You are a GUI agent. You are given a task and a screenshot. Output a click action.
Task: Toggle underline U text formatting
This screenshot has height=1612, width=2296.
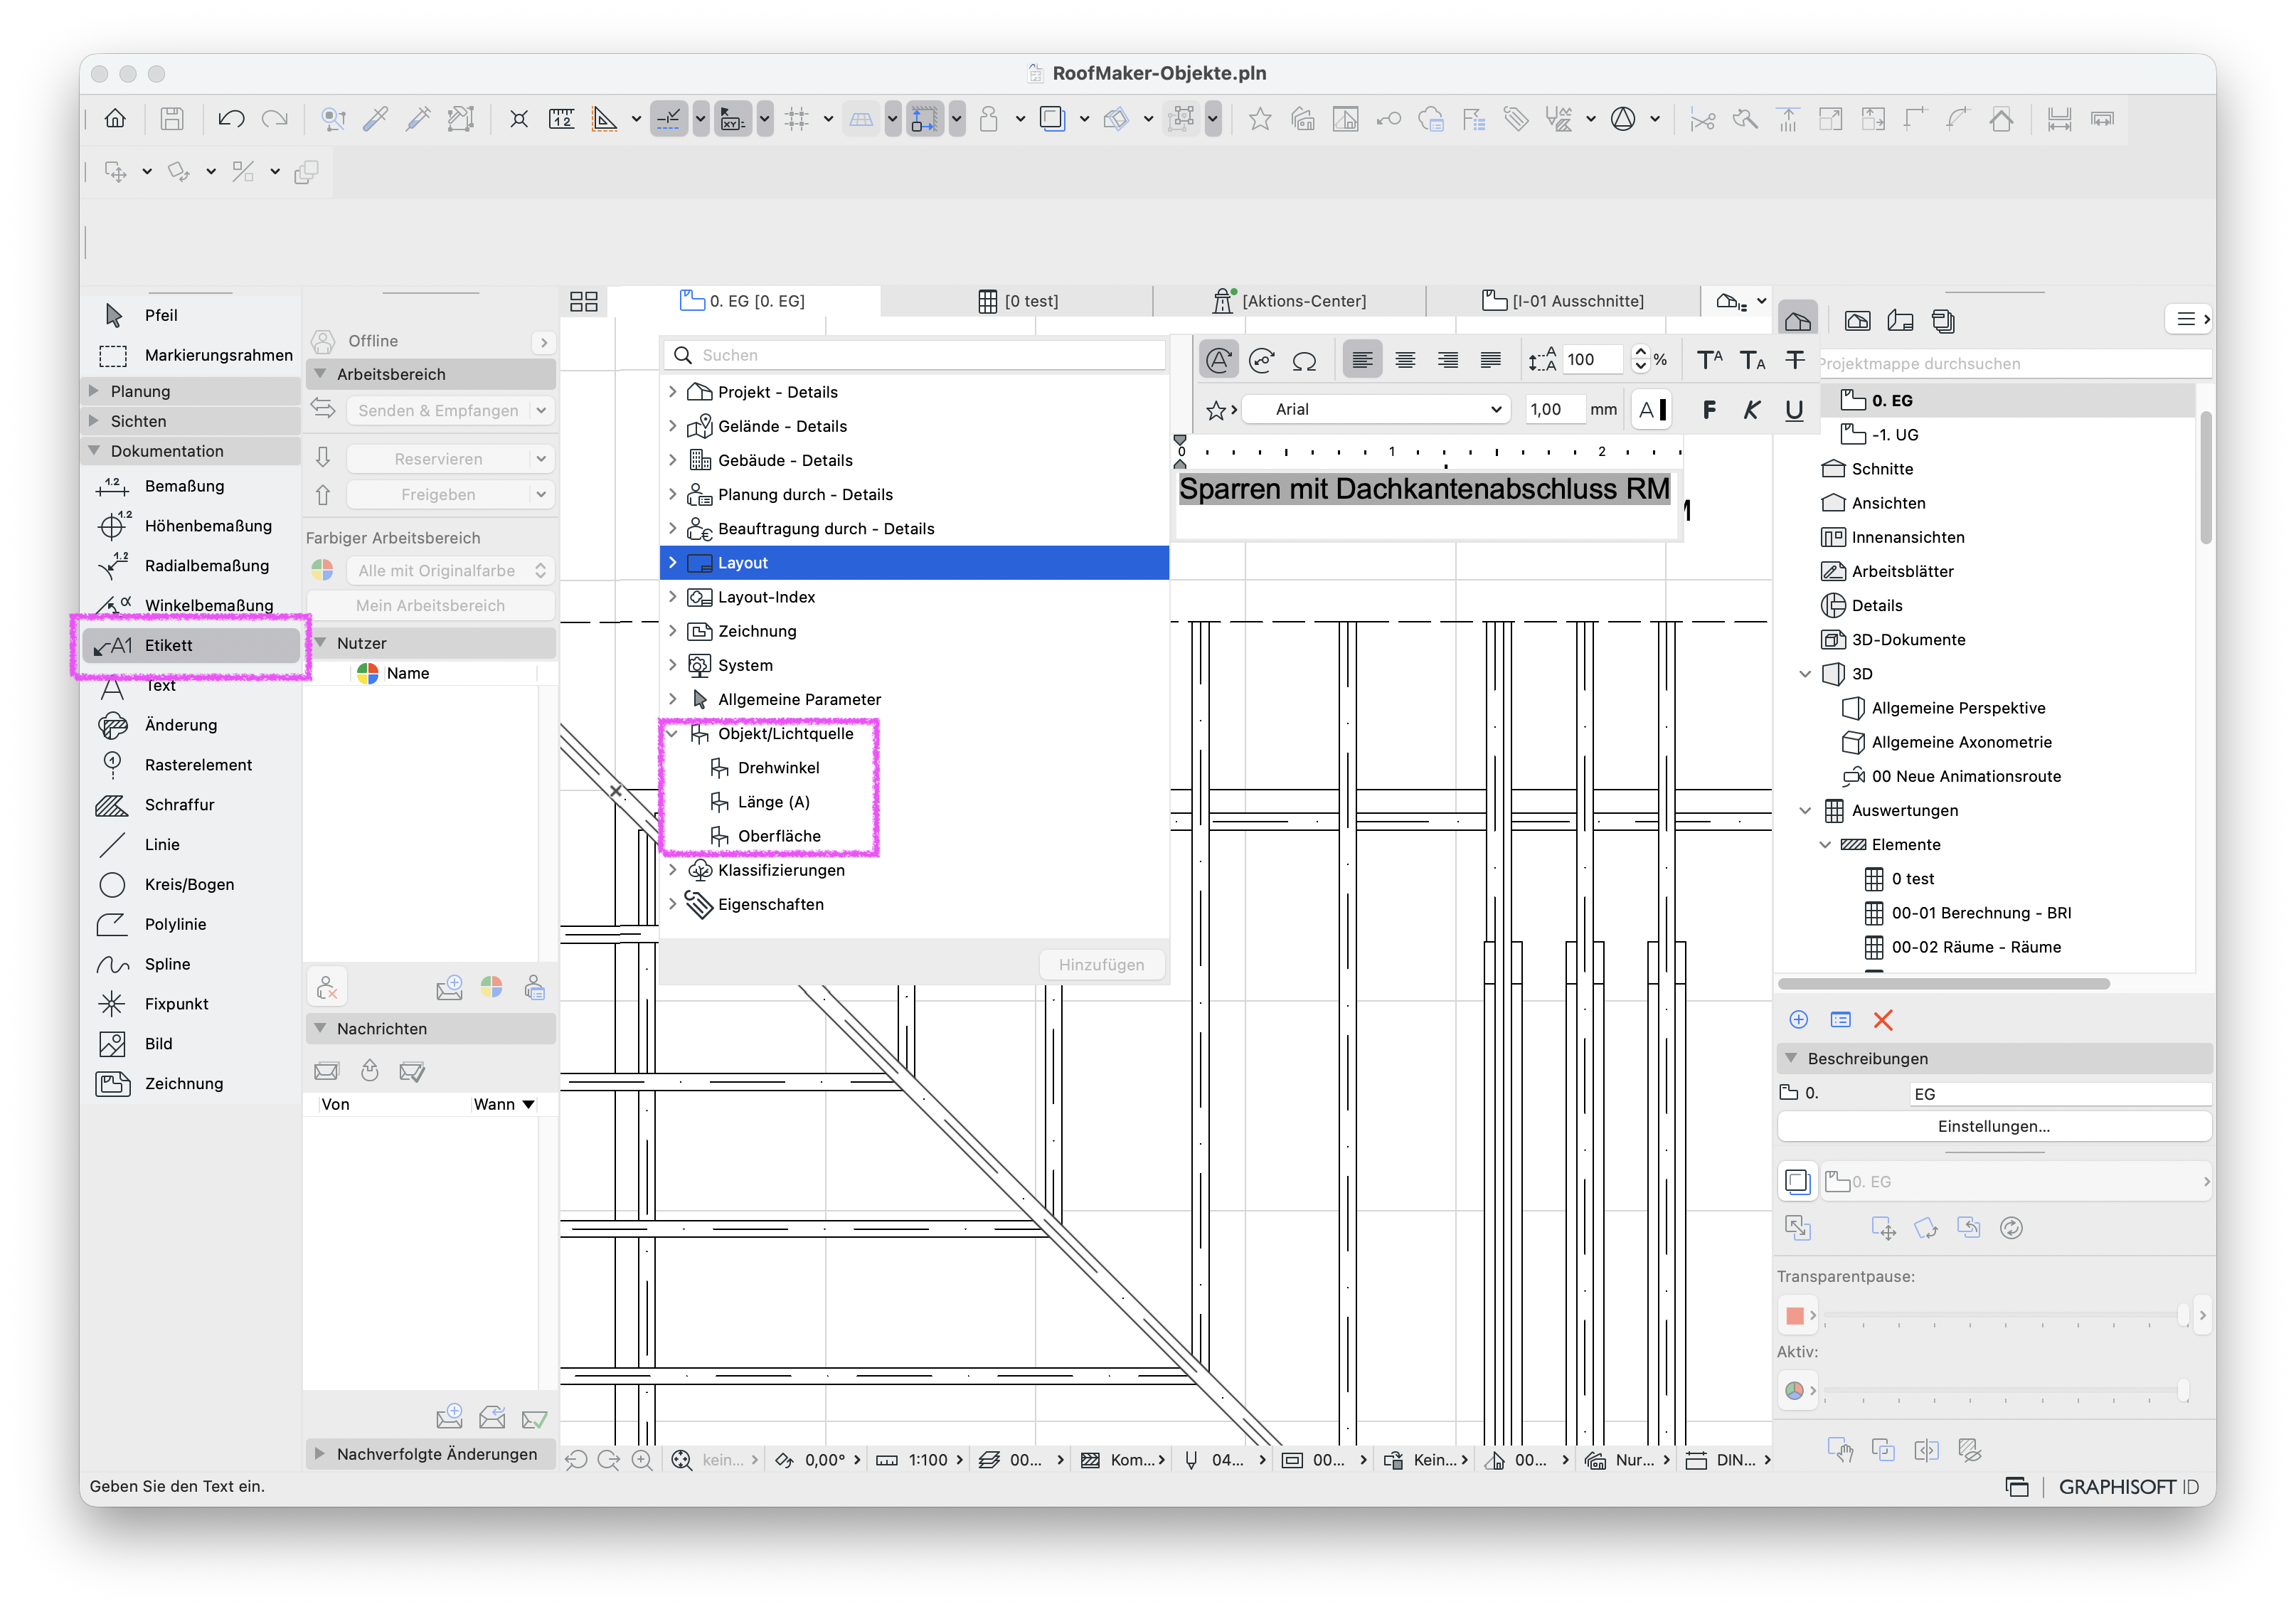1794,410
